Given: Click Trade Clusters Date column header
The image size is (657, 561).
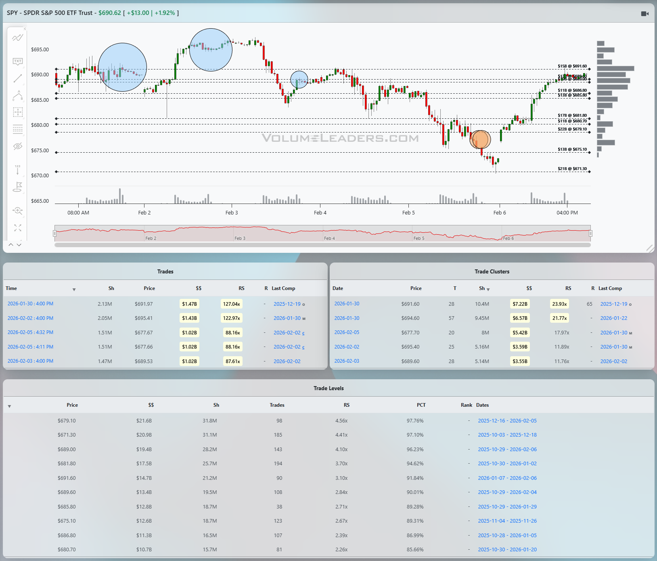Looking at the screenshot, I should tap(337, 288).
